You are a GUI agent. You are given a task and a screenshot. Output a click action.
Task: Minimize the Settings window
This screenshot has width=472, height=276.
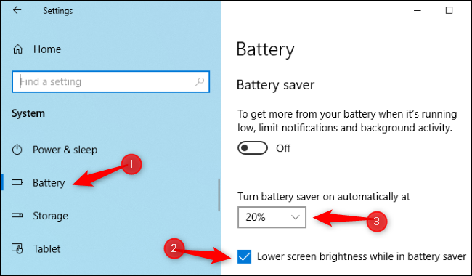tap(418, 10)
